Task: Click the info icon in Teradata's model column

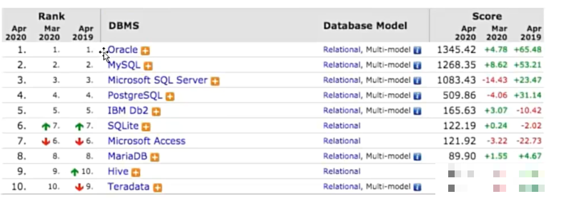Action: (x=417, y=187)
